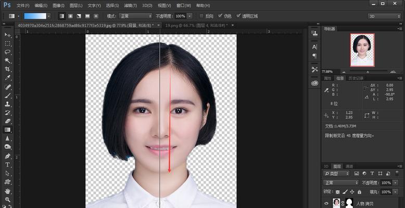Click the blue gradient preview swatch

coord(35,16)
